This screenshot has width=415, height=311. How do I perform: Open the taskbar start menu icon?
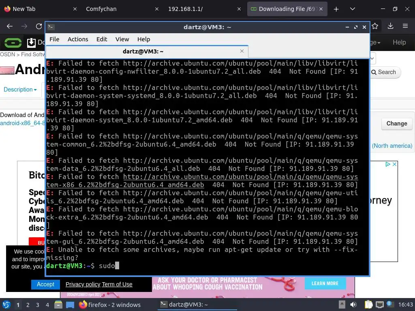pyautogui.click(x=6, y=305)
